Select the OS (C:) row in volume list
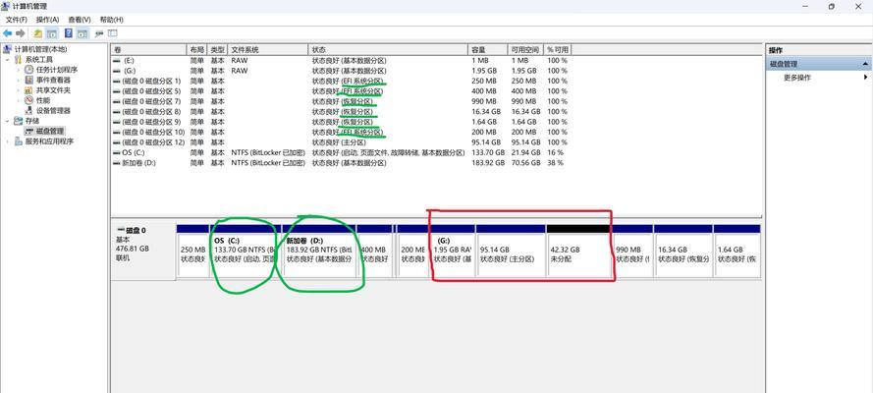Image resolution: width=873 pixels, height=393 pixels. tap(133, 152)
